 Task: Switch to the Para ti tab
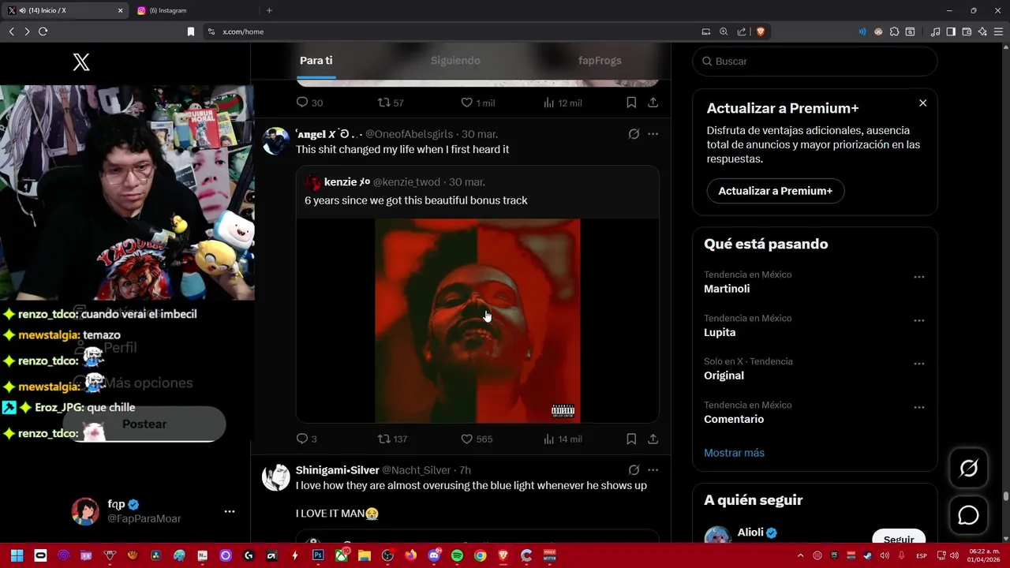click(316, 61)
